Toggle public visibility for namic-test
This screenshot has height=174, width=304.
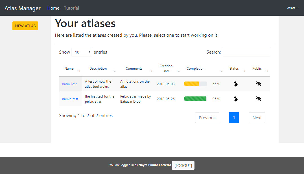pos(258,99)
